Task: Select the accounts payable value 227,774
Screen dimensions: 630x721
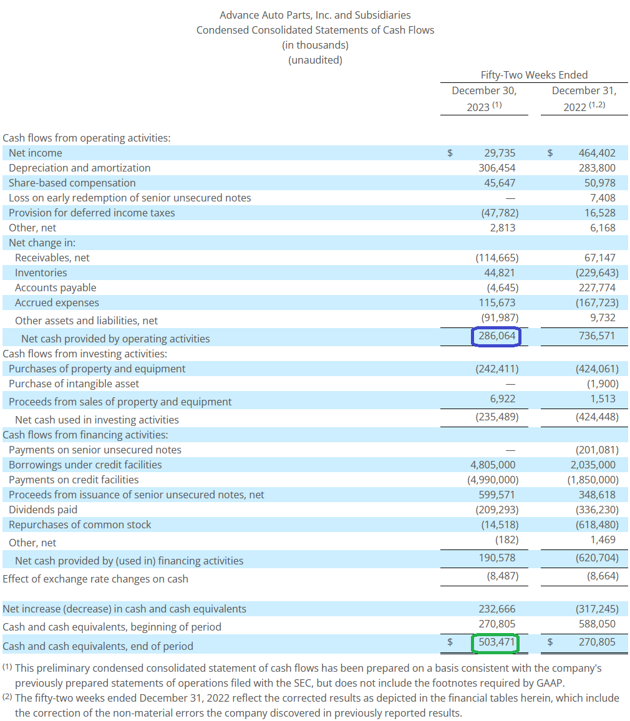Action: pyautogui.click(x=597, y=288)
